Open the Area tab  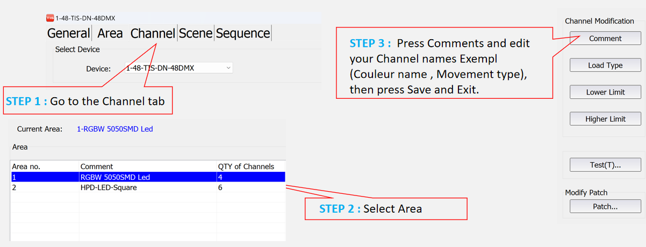(110, 33)
